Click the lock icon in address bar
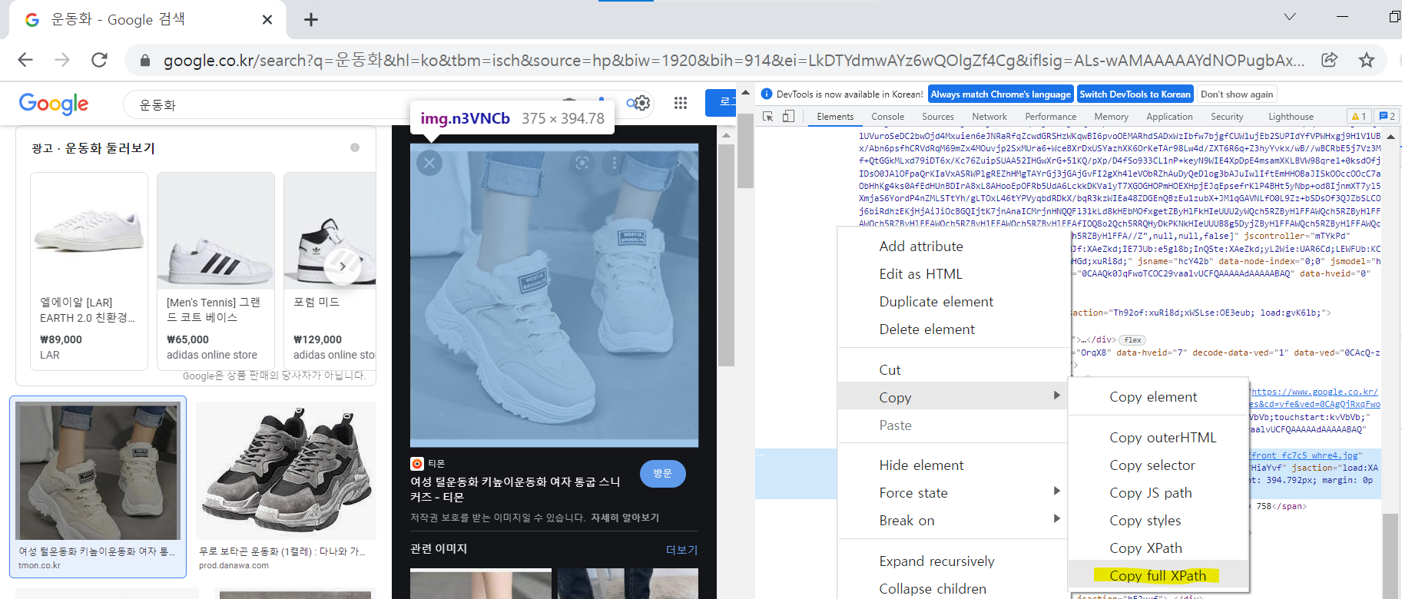 (144, 60)
